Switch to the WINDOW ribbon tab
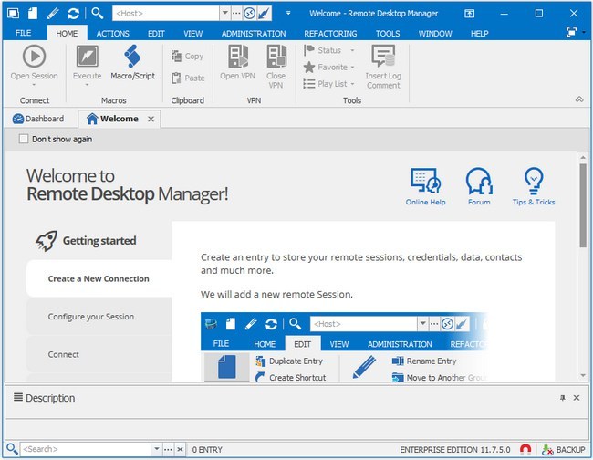The height and width of the screenshot is (460, 593). point(435,34)
